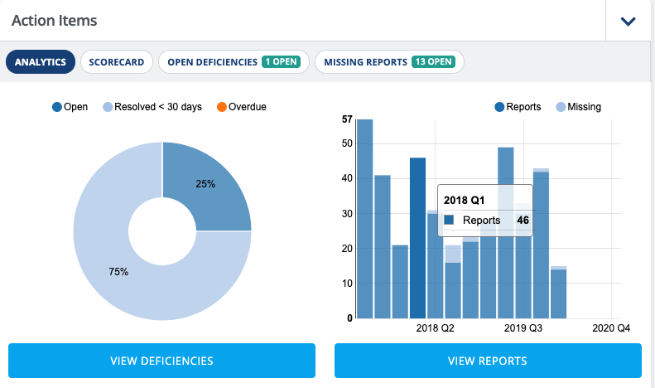655x388 pixels.
Task: Click the View Deficiencies button
Action: click(161, 361)
